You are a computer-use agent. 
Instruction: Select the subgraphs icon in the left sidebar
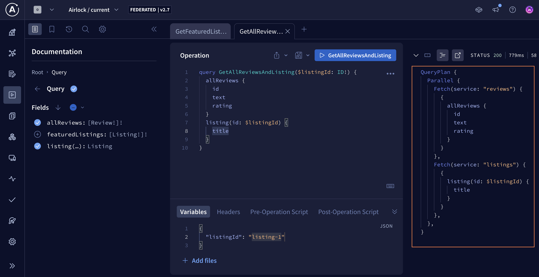(x=12, y=137)
